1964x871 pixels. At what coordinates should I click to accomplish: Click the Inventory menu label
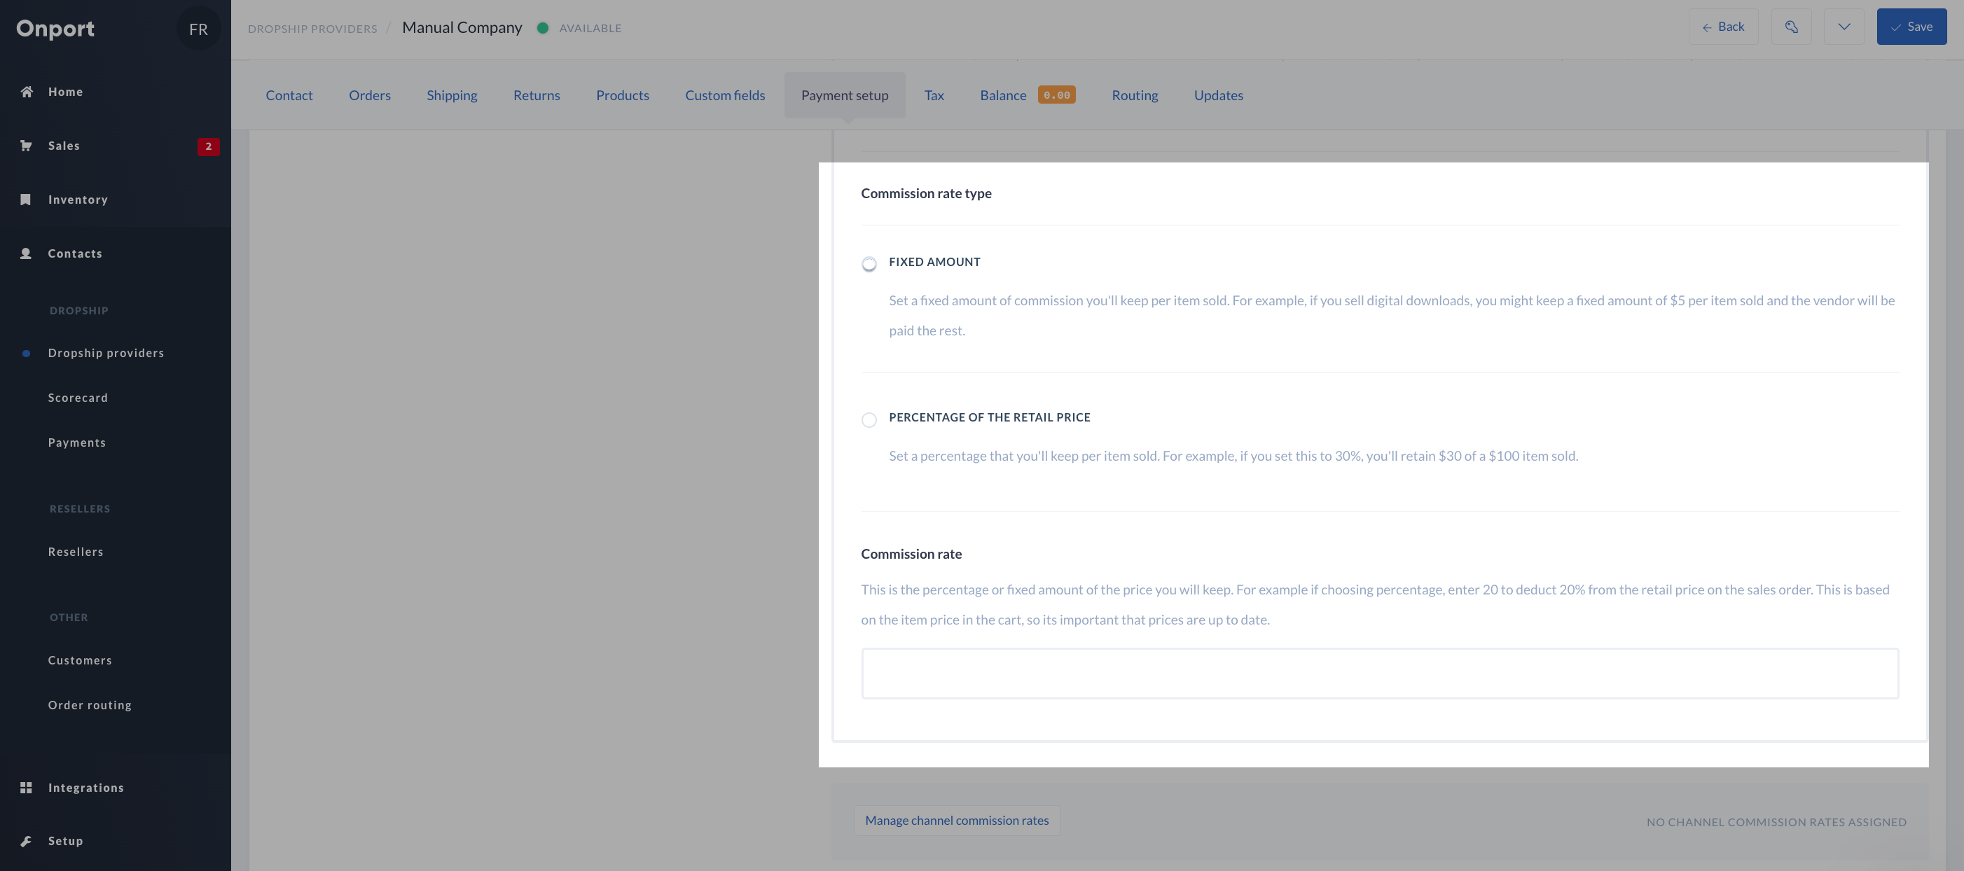78,200
